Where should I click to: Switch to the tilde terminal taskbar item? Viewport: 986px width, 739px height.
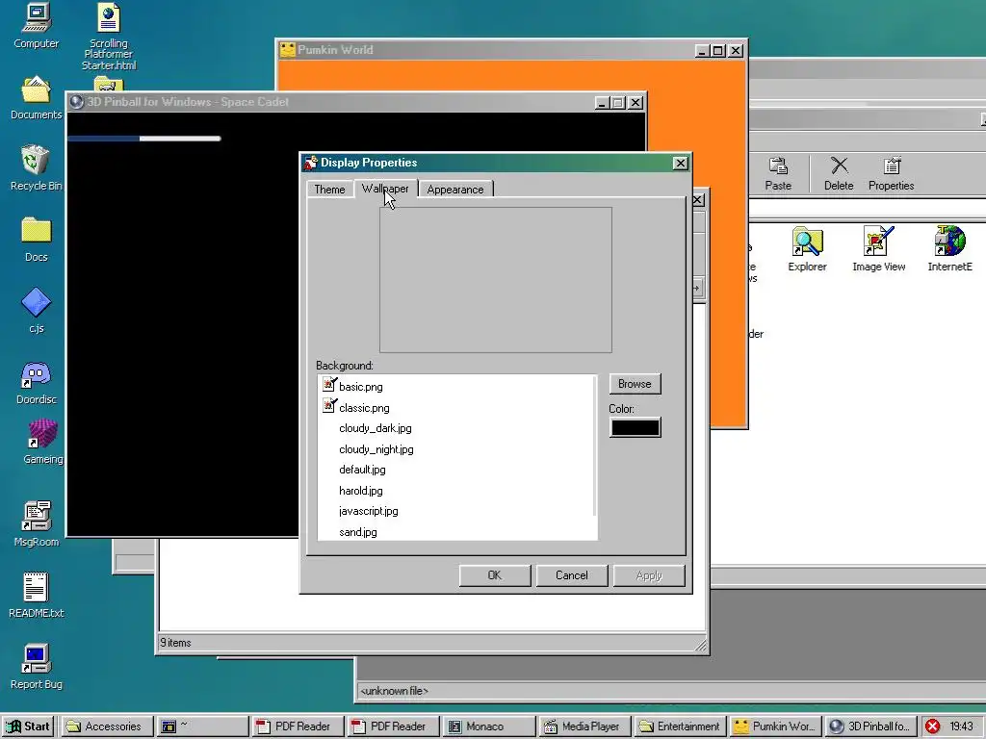202,726
